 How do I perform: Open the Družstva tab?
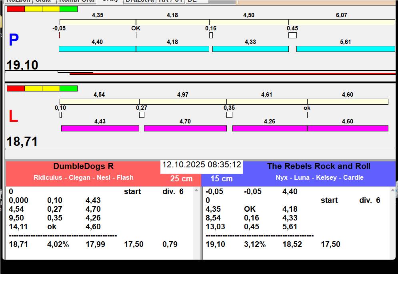(140, 1)
